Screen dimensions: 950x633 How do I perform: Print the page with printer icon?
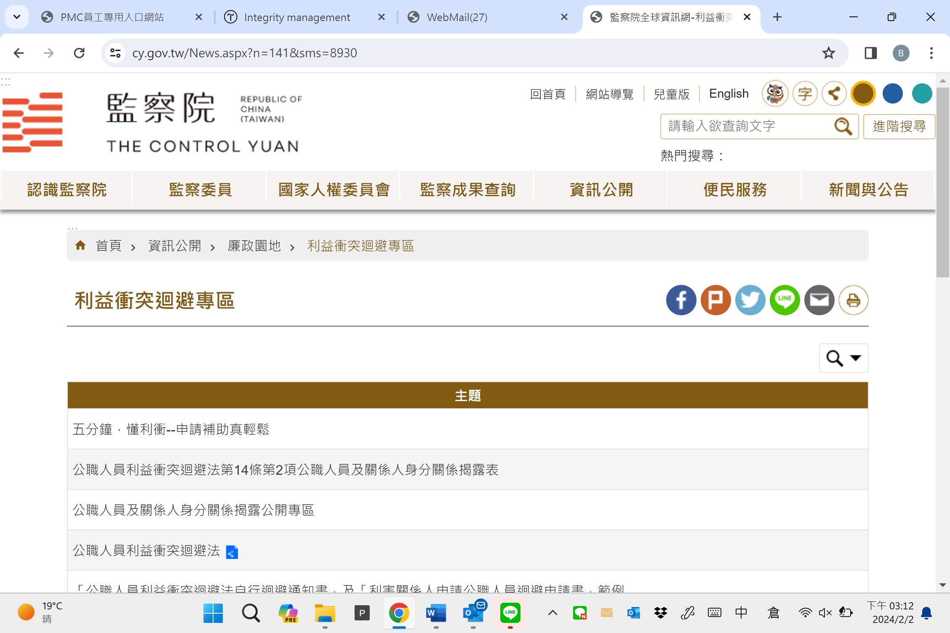pyautogui.click(x=854, y=300)
